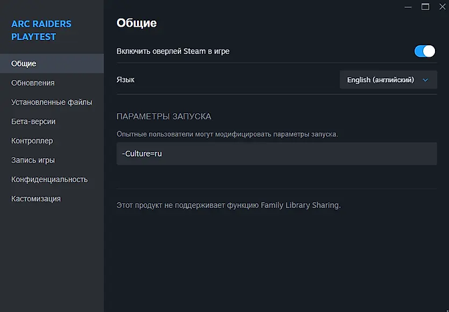Open the Запись игры section
Screen dimensions: 449x312
click(x=33, y=160)
